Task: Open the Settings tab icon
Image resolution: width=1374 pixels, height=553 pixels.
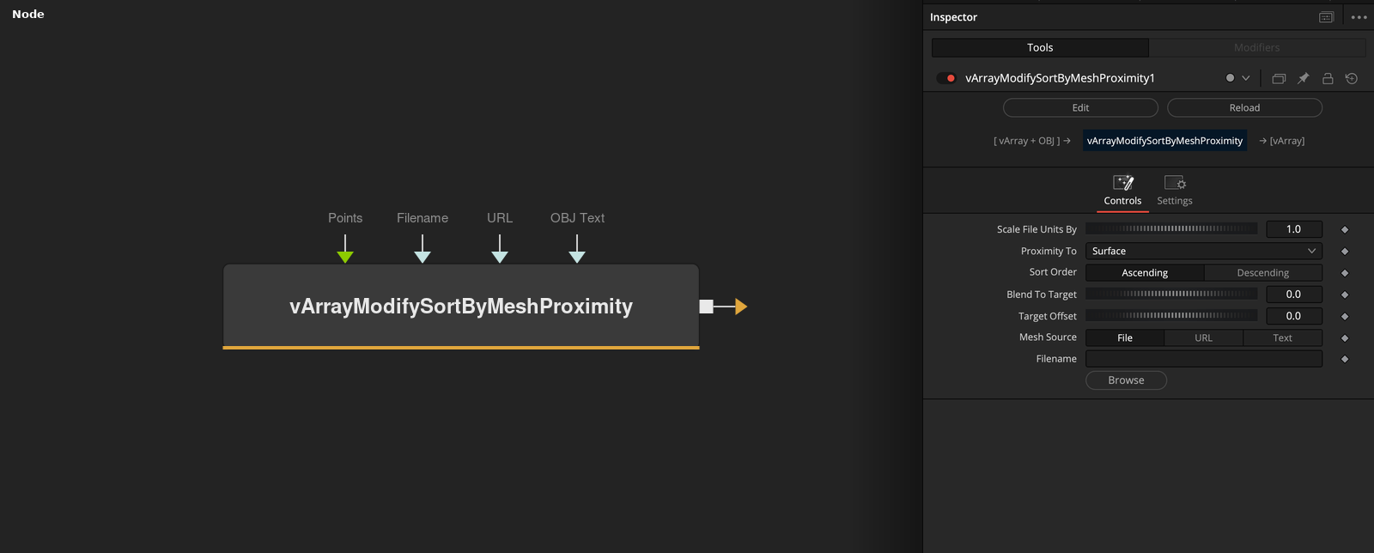Action: (1175, 191)
